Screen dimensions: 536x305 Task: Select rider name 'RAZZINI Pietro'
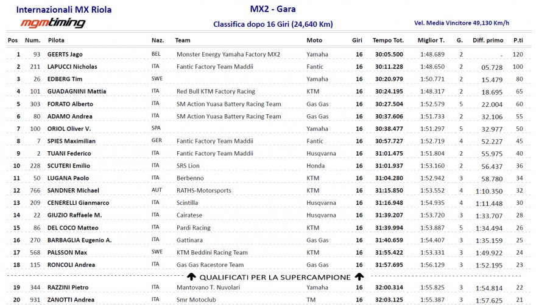(x=68, y=287)
